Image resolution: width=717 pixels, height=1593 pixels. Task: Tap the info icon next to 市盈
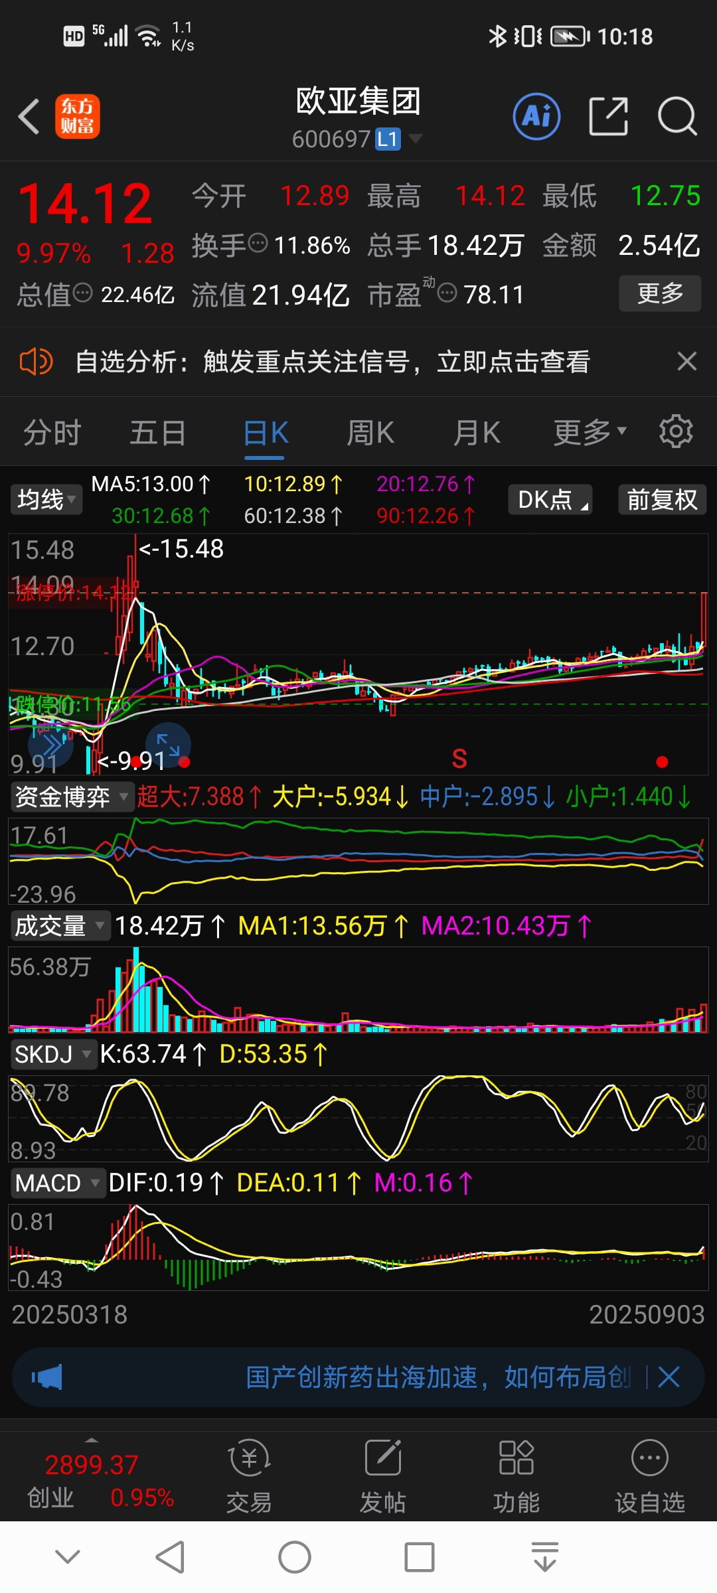tap(447, 293)
